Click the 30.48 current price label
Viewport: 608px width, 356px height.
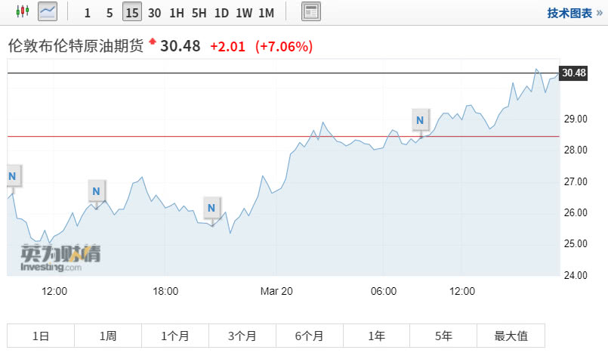[x=573, y=73]
